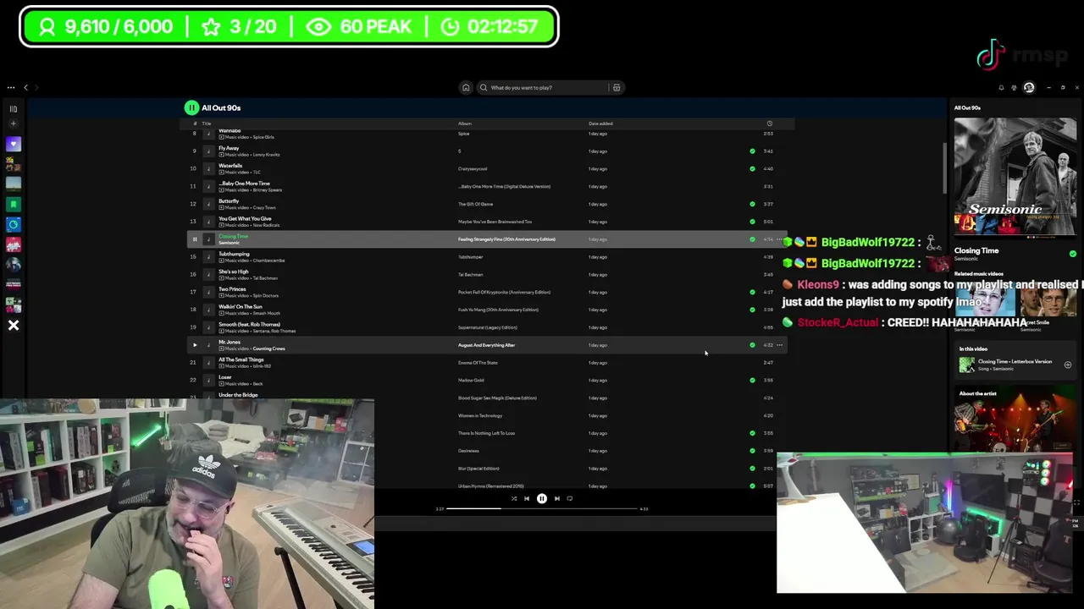The width and height of the screenshot is (1084, 609).
Task: Select All The Small Things track
Action: (241, 359)
